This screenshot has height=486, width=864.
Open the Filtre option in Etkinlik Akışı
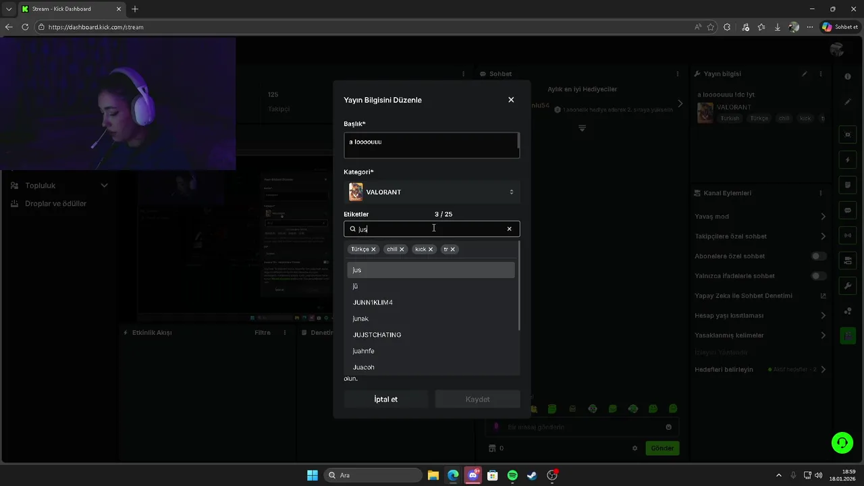click(x=263, y=333)
